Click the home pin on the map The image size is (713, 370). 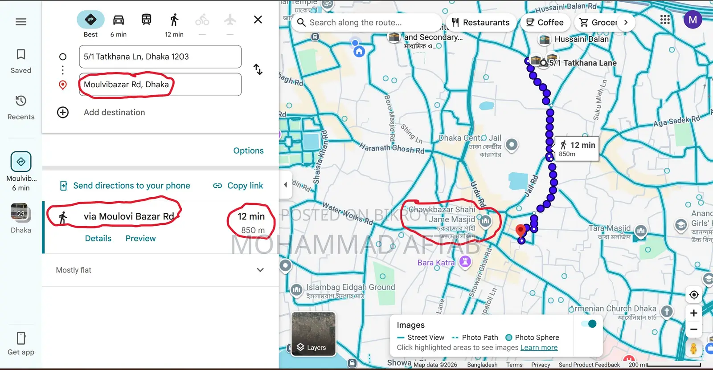(x=359, y=52)
